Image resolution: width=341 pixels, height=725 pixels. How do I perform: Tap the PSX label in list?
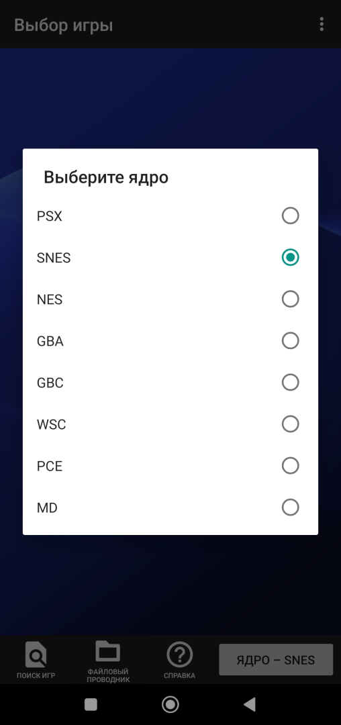point(49,216)
